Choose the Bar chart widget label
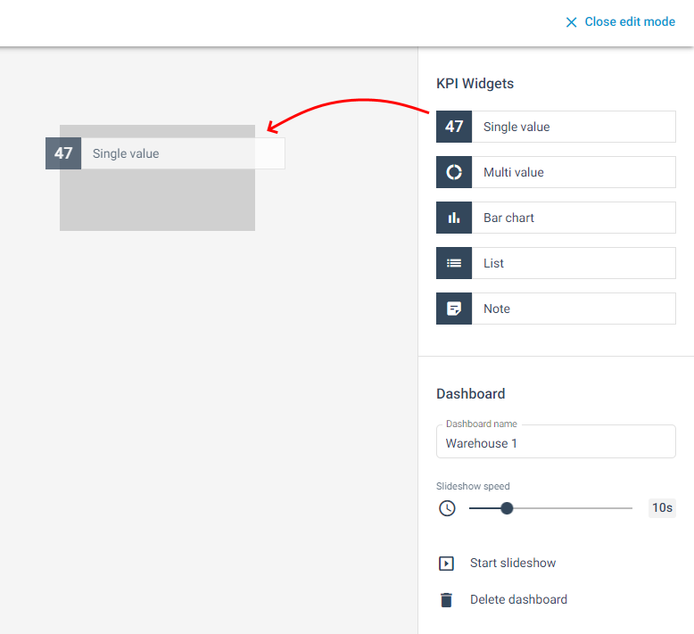Screen dimensions: 694x634 509,218
